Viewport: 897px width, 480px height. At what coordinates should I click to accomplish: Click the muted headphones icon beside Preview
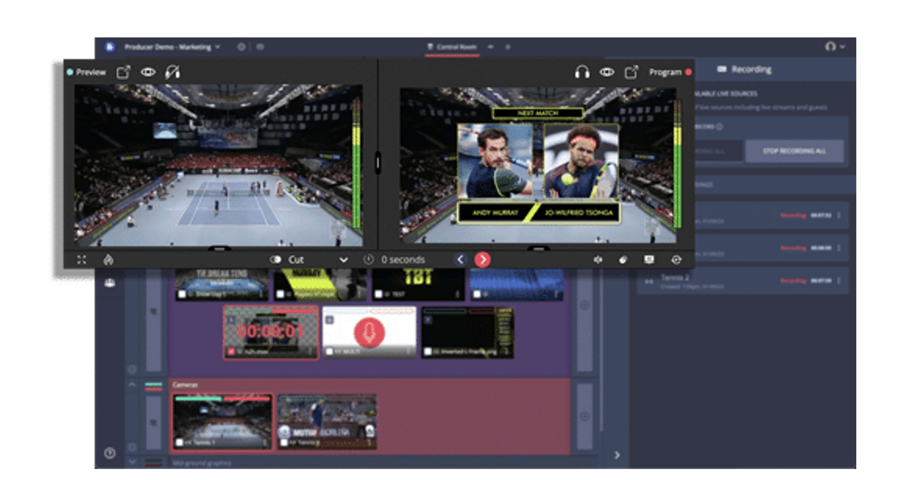pos(172,72)
